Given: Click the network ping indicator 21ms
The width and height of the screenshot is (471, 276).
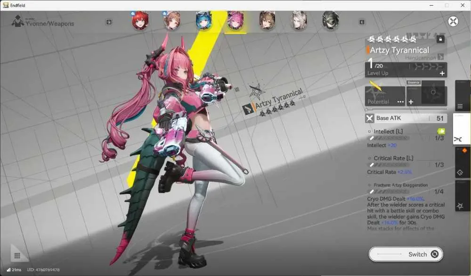Looking at the screenshot, I should [14, 270].
